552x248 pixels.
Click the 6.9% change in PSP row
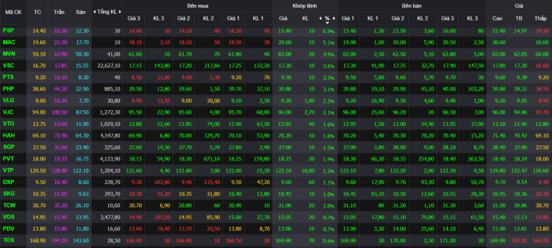pyautogui.click(x=328, y=31)
